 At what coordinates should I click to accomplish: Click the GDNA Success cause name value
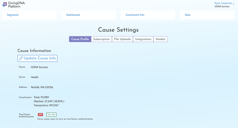click(x=39, y=67)
